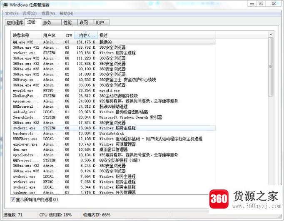Viewport: 284px width, 221px height.
Task: Select the ZhuDongFan... process row
Action: pos(113,96)
